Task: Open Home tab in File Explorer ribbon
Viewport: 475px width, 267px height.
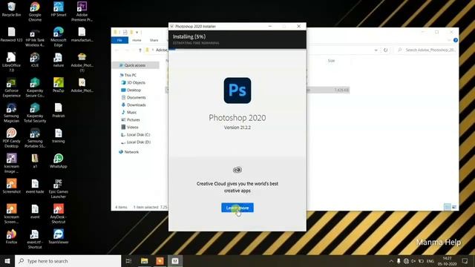Action: (x=137, y=40)
